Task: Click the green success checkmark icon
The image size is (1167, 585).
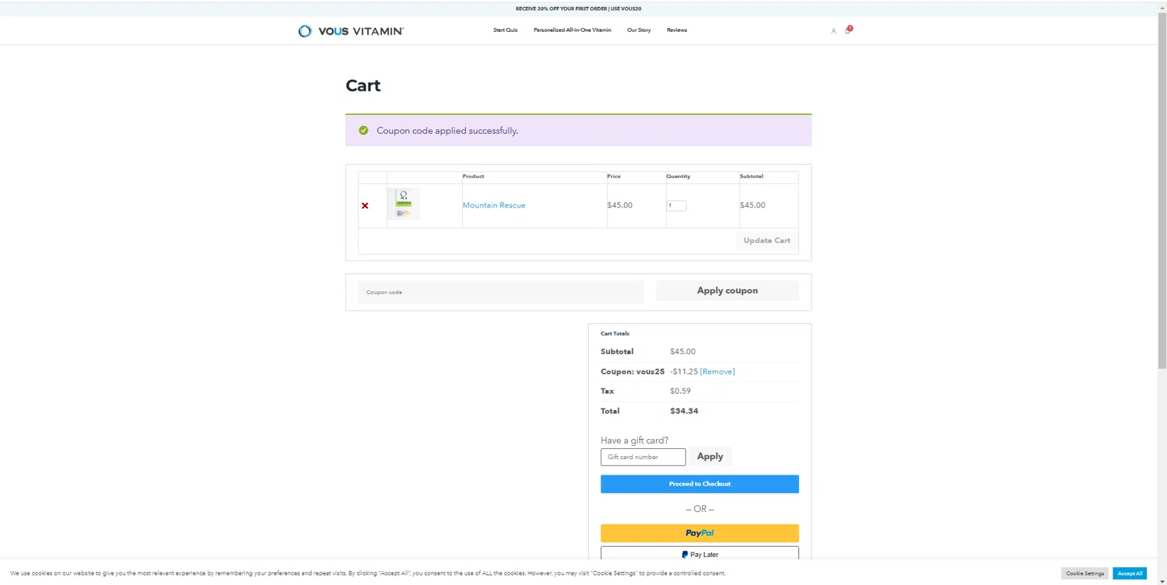Action: (363, 131)
